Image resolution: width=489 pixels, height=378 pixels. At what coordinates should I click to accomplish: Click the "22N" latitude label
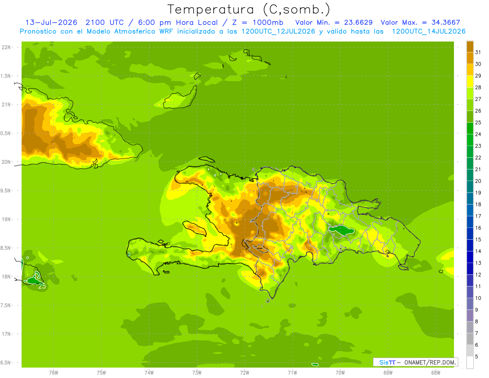click(x=6, y=47)
